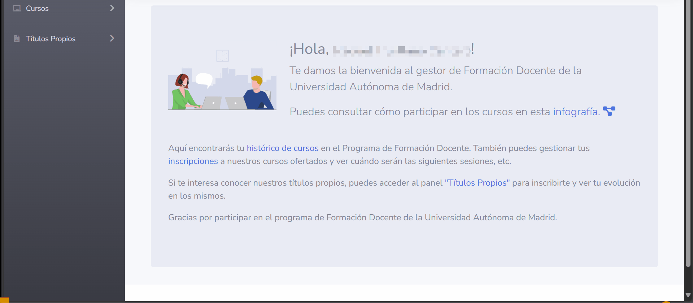Click the ¡Hola greeting heading
Image resolution: width=693 pixels, height=303 pixels.
coord(309,49)
